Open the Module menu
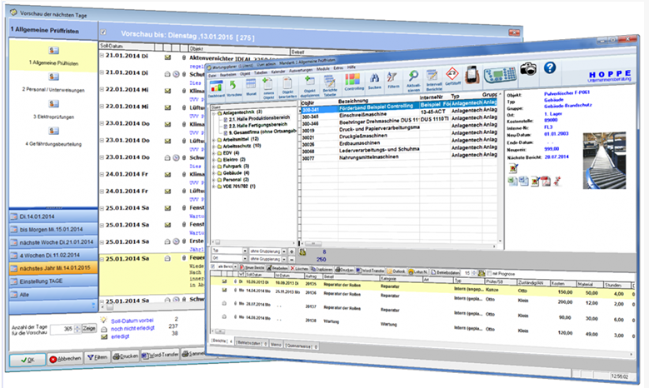This screenshot has height=388, width=649. pos(323,69)
